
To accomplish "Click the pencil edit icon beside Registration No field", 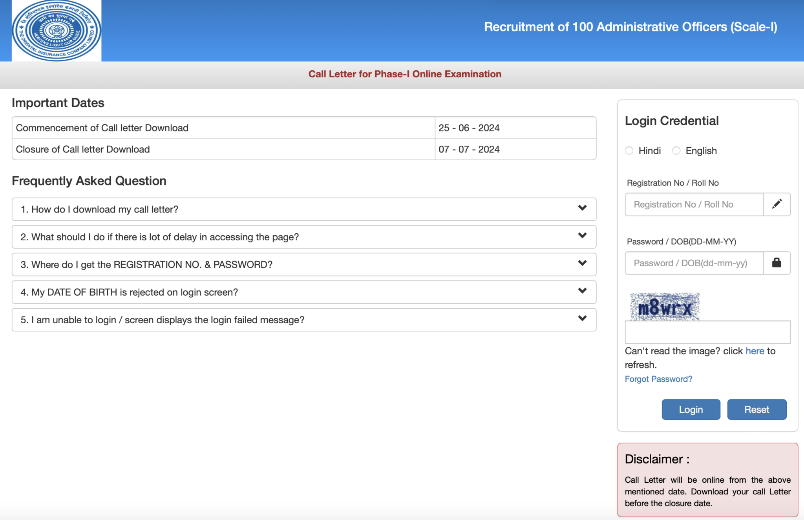I will coord(777,204).
